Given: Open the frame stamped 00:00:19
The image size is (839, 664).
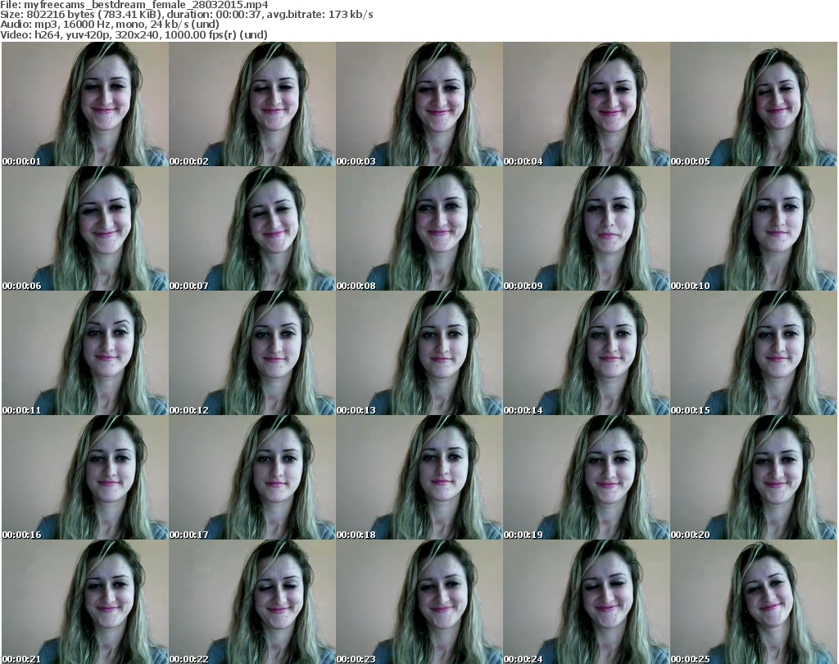Looking at the screenshot, I should click(587, 477).
